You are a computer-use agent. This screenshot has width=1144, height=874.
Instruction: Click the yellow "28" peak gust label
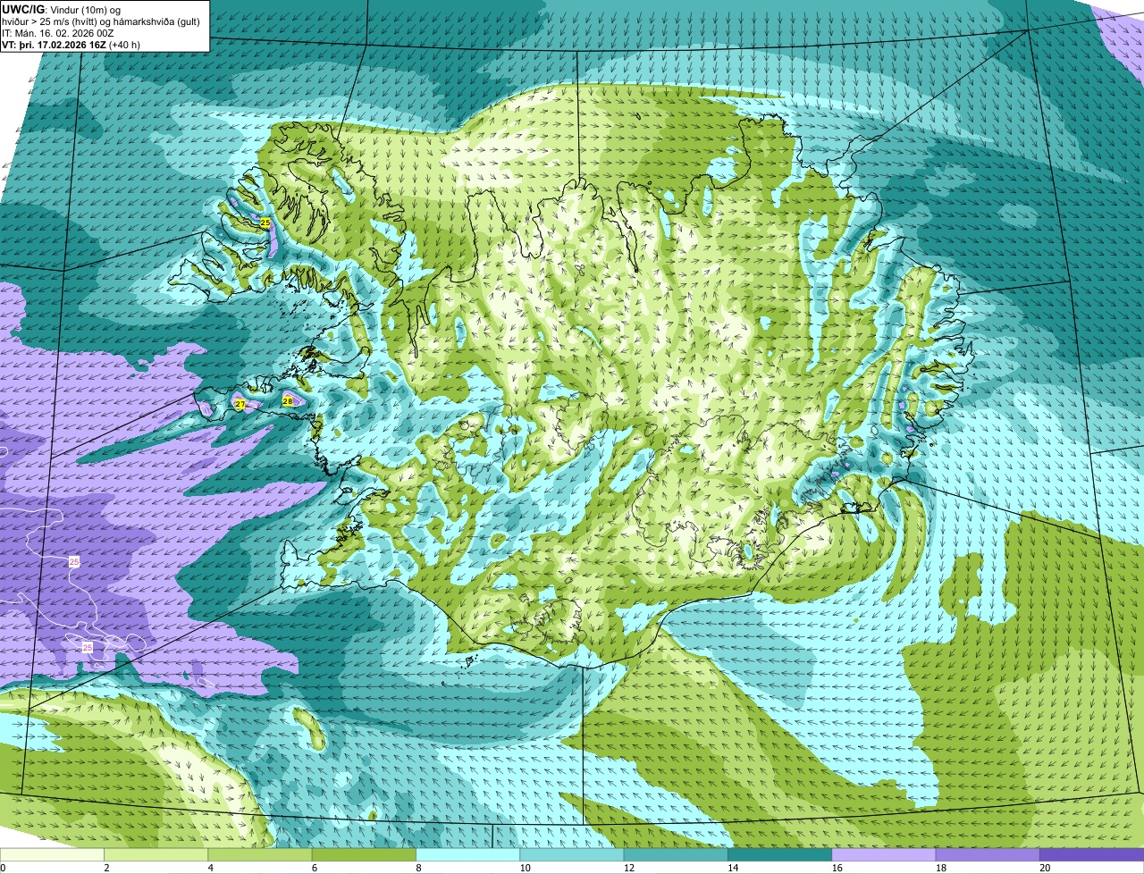coord(288,402)
